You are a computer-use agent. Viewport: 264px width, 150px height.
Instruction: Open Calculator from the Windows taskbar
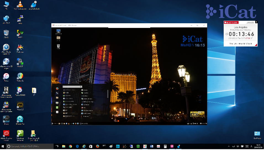click(x=165, y=146)
